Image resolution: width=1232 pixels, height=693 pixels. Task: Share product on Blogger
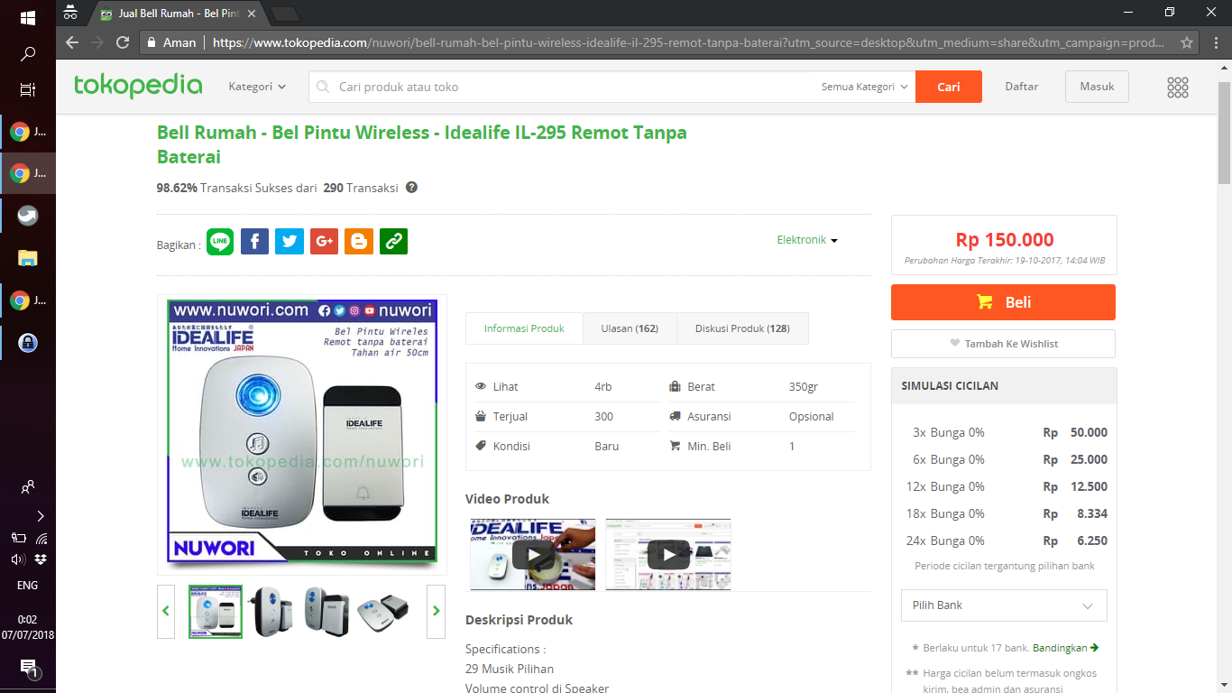[359, 241]
